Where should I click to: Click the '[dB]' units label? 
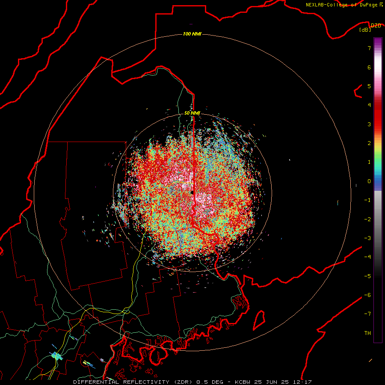coord(365,30)
